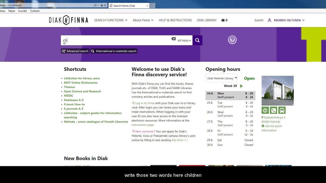Viewport: 326px width, 183px height.
Task: Open the Suosikit browser menu
Action: pos(22,11)
